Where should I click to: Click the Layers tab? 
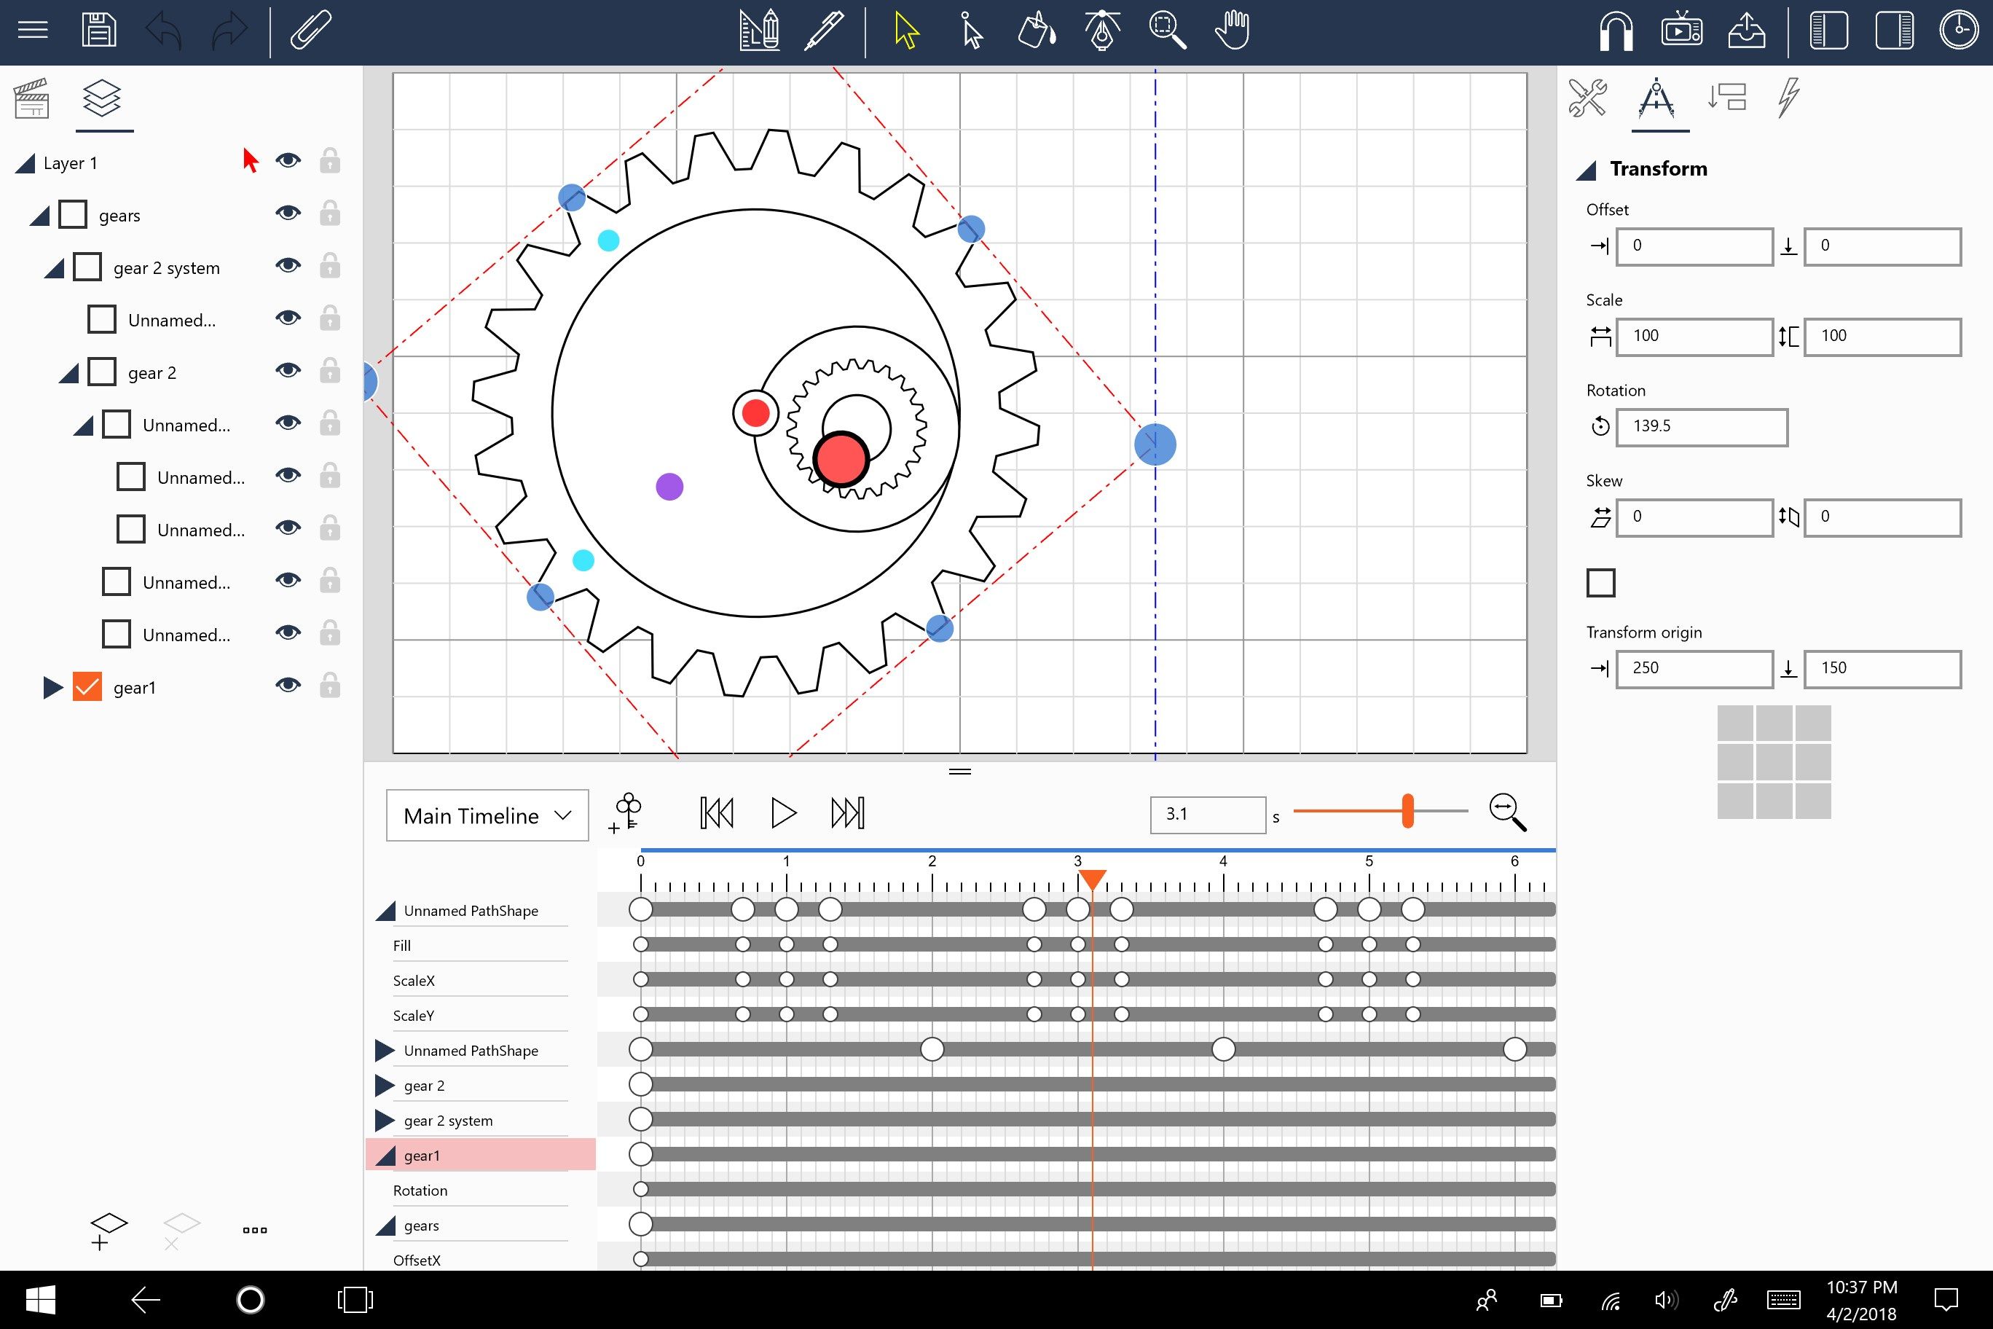pyautogui.click(x=101, y=98)
